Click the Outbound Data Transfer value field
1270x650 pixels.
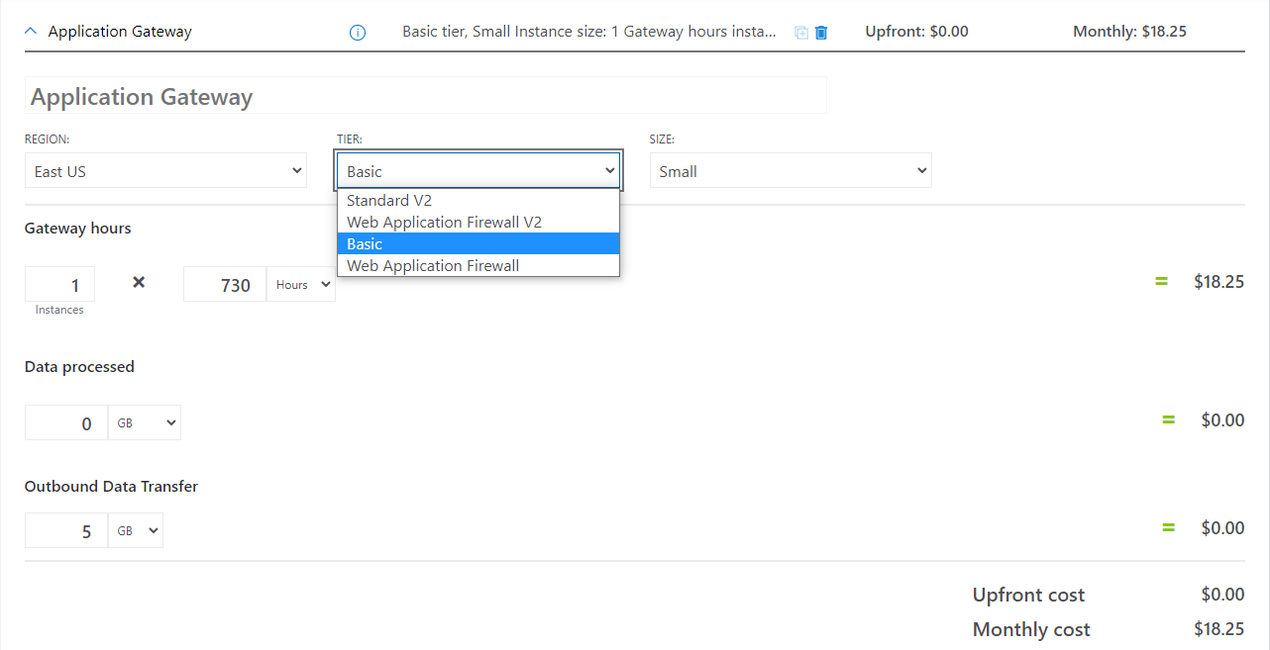pos(66,530)
